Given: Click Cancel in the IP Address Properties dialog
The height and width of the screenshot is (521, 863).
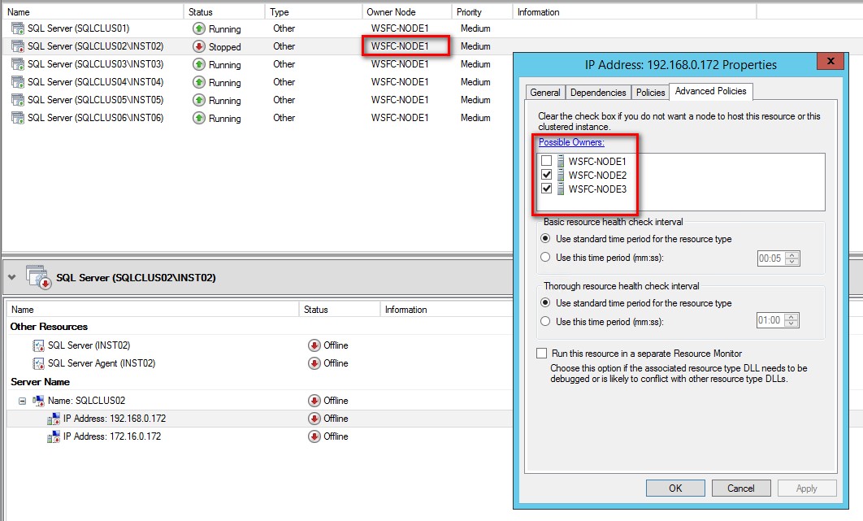Looking at the screenshot, I should [741, 488].
